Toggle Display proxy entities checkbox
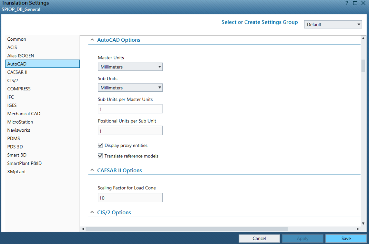This screenshot has width=369, height=244. tap(100, 145)
